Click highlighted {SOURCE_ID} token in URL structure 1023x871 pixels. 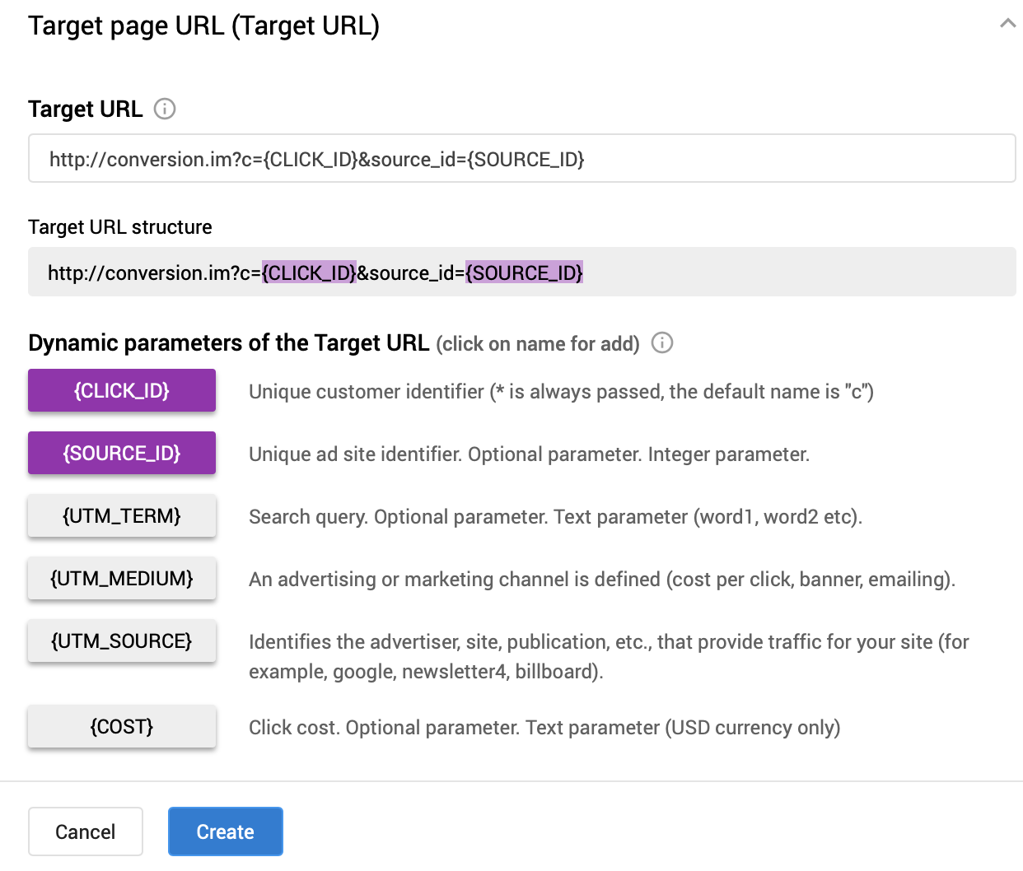point(525,272)
